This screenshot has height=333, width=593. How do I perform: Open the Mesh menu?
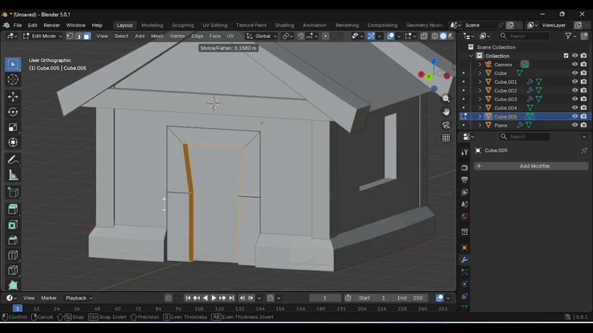(x=157, y=36)
